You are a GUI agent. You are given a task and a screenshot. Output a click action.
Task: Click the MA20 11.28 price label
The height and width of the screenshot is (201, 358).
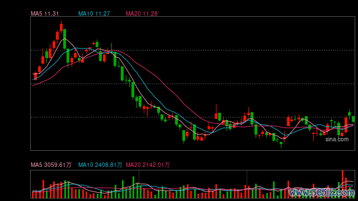[142, 13]
